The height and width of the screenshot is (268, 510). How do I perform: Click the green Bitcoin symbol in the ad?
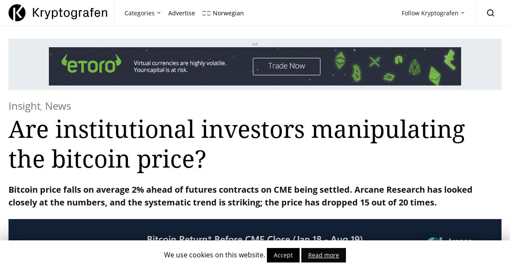(x=357, y=73)
